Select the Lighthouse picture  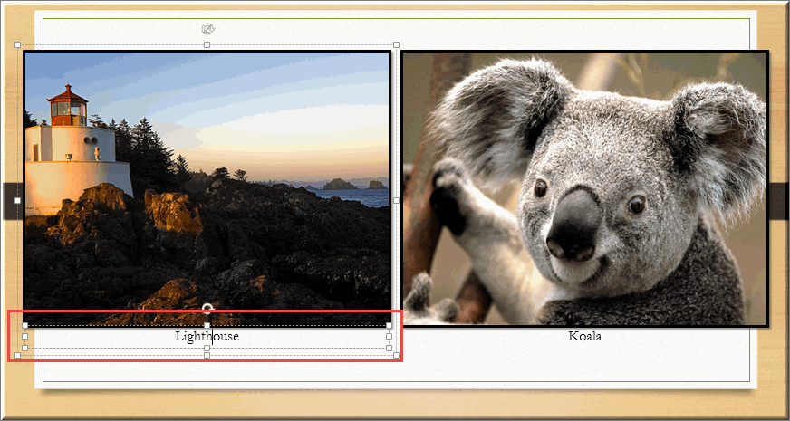pos(207,188)
